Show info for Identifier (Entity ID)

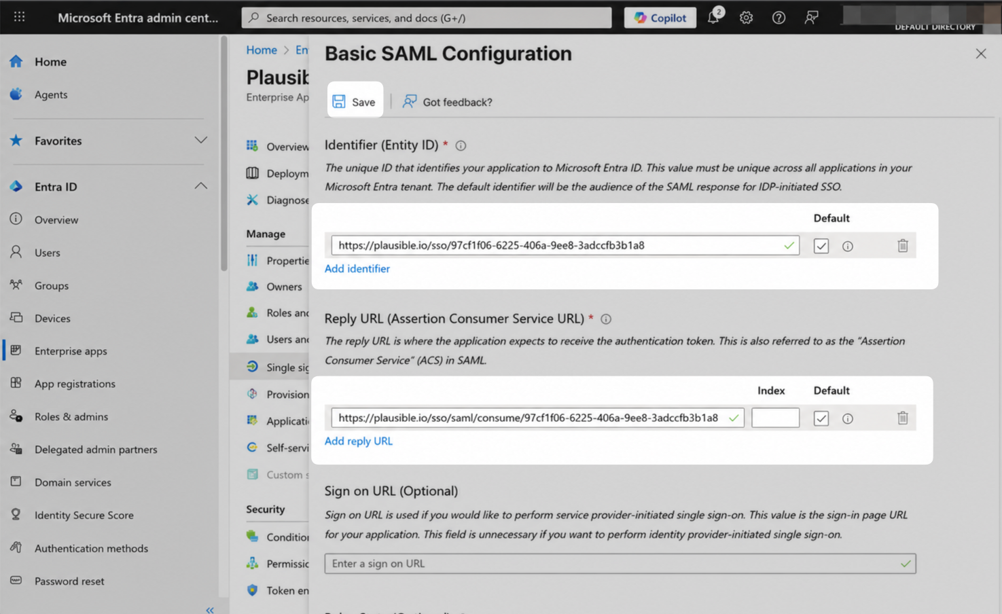pyautogui.click(x=461, y=145)
